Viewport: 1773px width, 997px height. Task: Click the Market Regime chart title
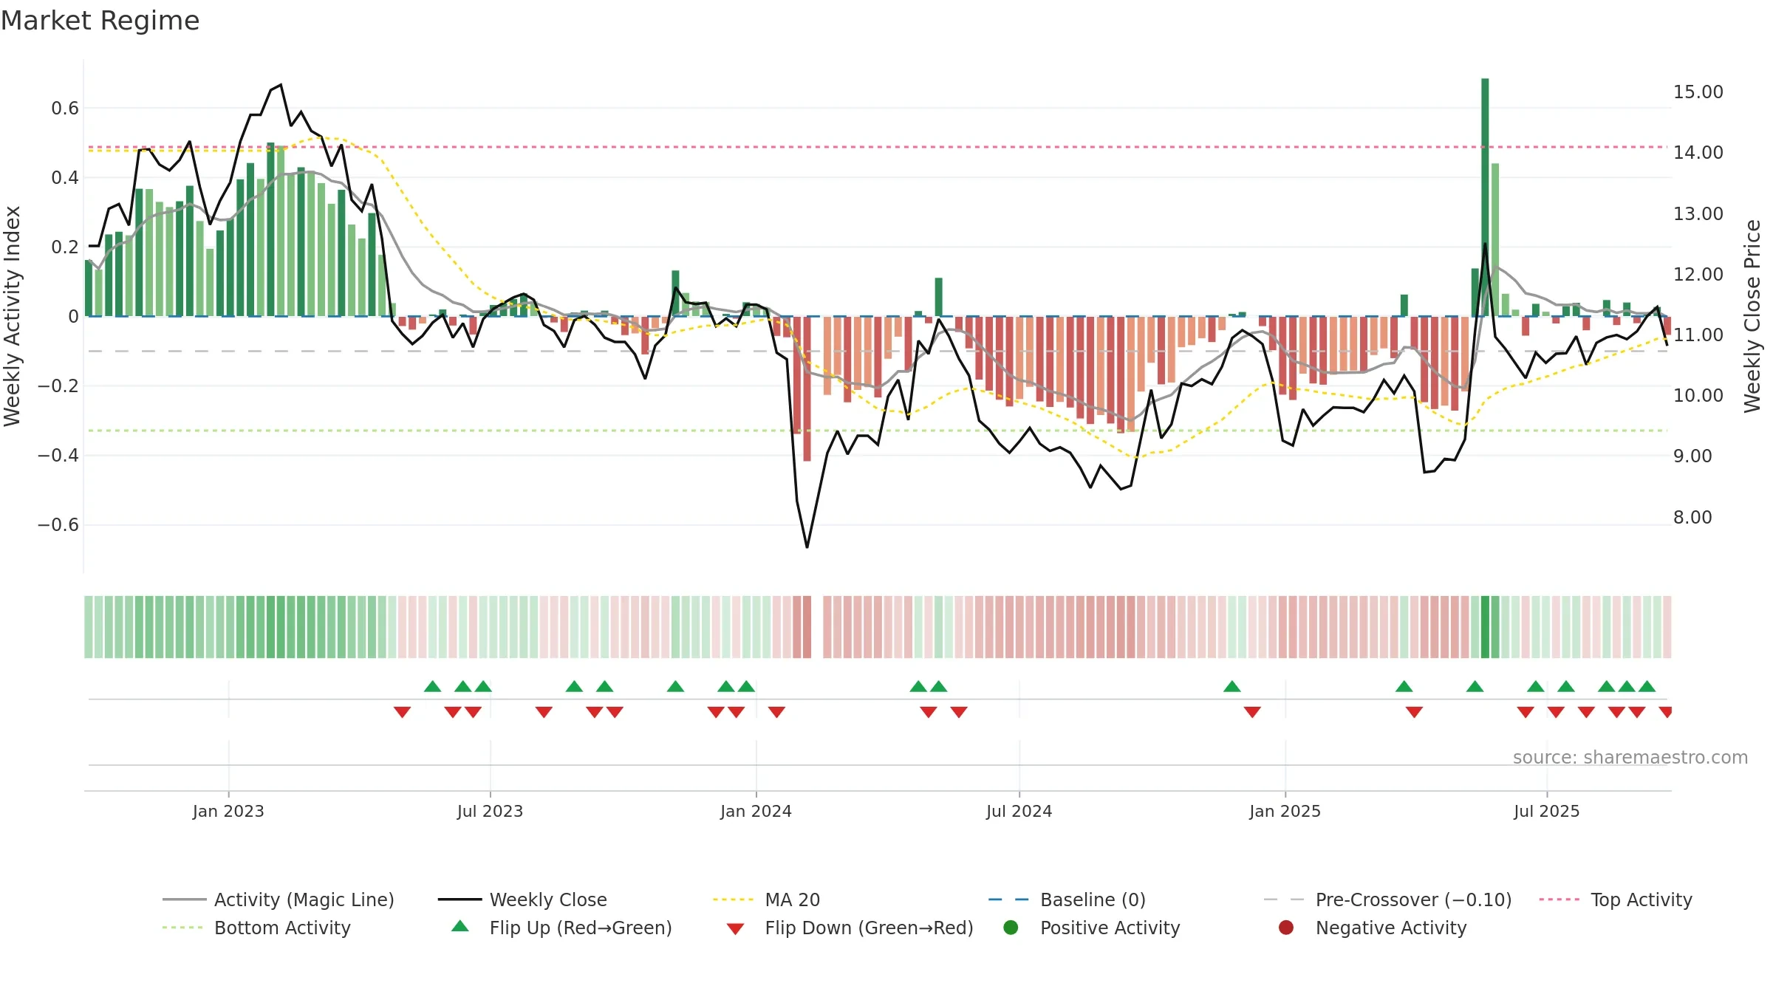[100, 21]
